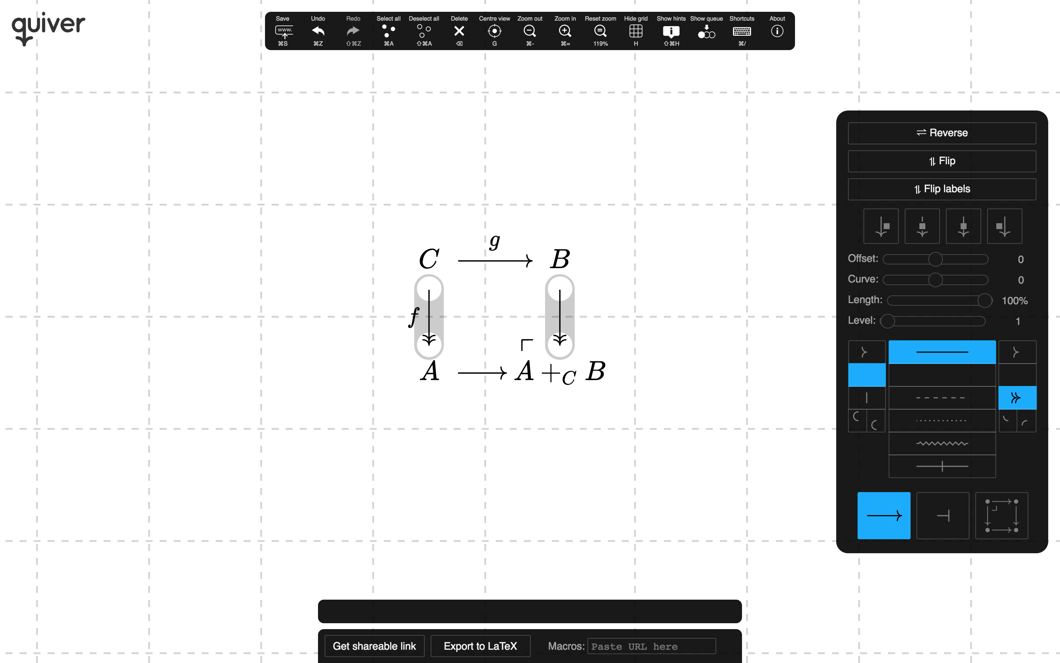The height and width of the screenshot is (663, 1060).
Task: Click the Redo button in toolbar
Action: [x=354, y=31]
